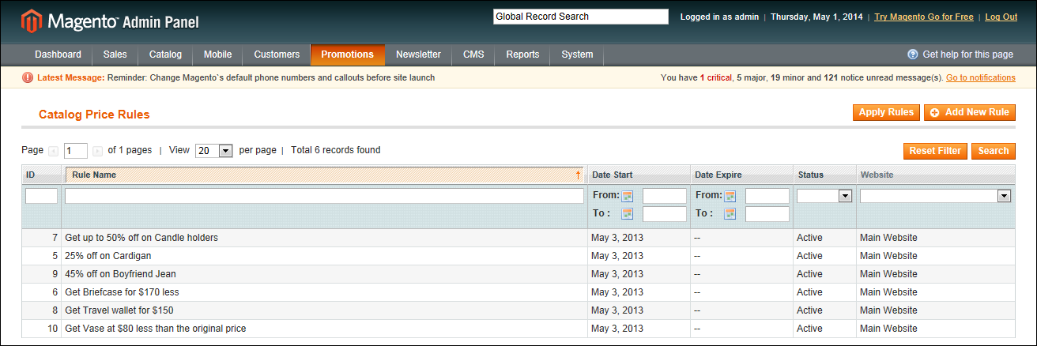Open the Promotions menu

348,55
